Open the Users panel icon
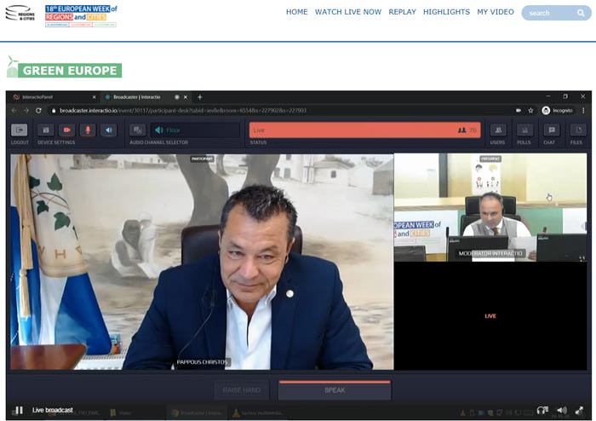The height and width of the screenshot is (421, 596). pyautogui.click(x=498, y=130)
